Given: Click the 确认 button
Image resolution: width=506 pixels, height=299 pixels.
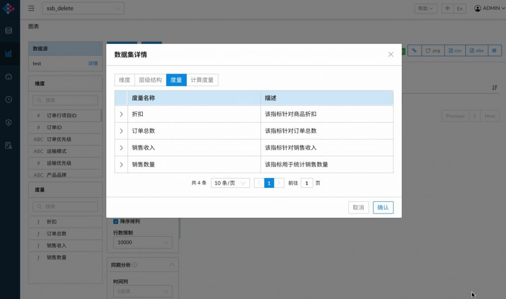Looking at the screenshot, I should point(383,208).
